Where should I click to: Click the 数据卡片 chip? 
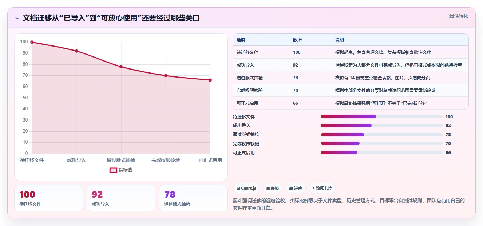click(322, 188)
